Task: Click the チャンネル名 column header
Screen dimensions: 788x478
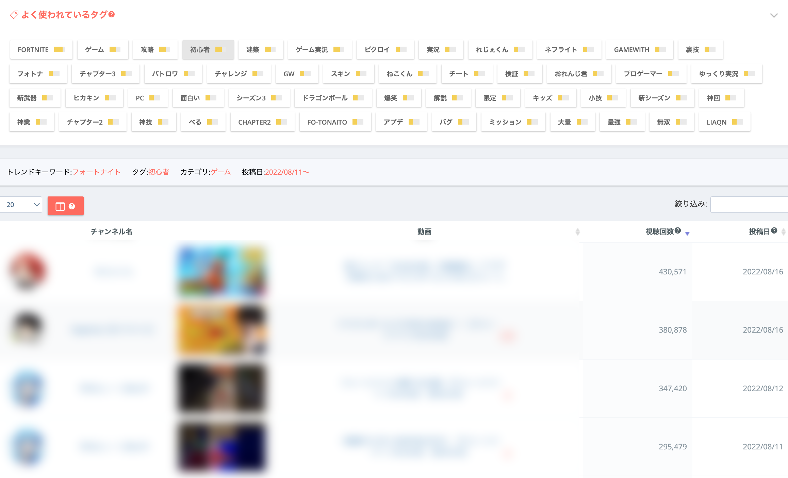Action: tap(112, 232)
